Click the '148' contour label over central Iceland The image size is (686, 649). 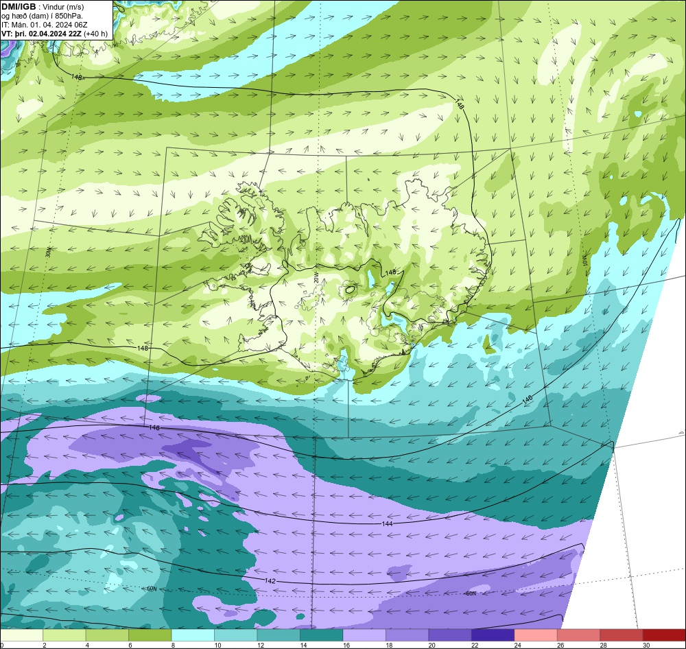390,272
